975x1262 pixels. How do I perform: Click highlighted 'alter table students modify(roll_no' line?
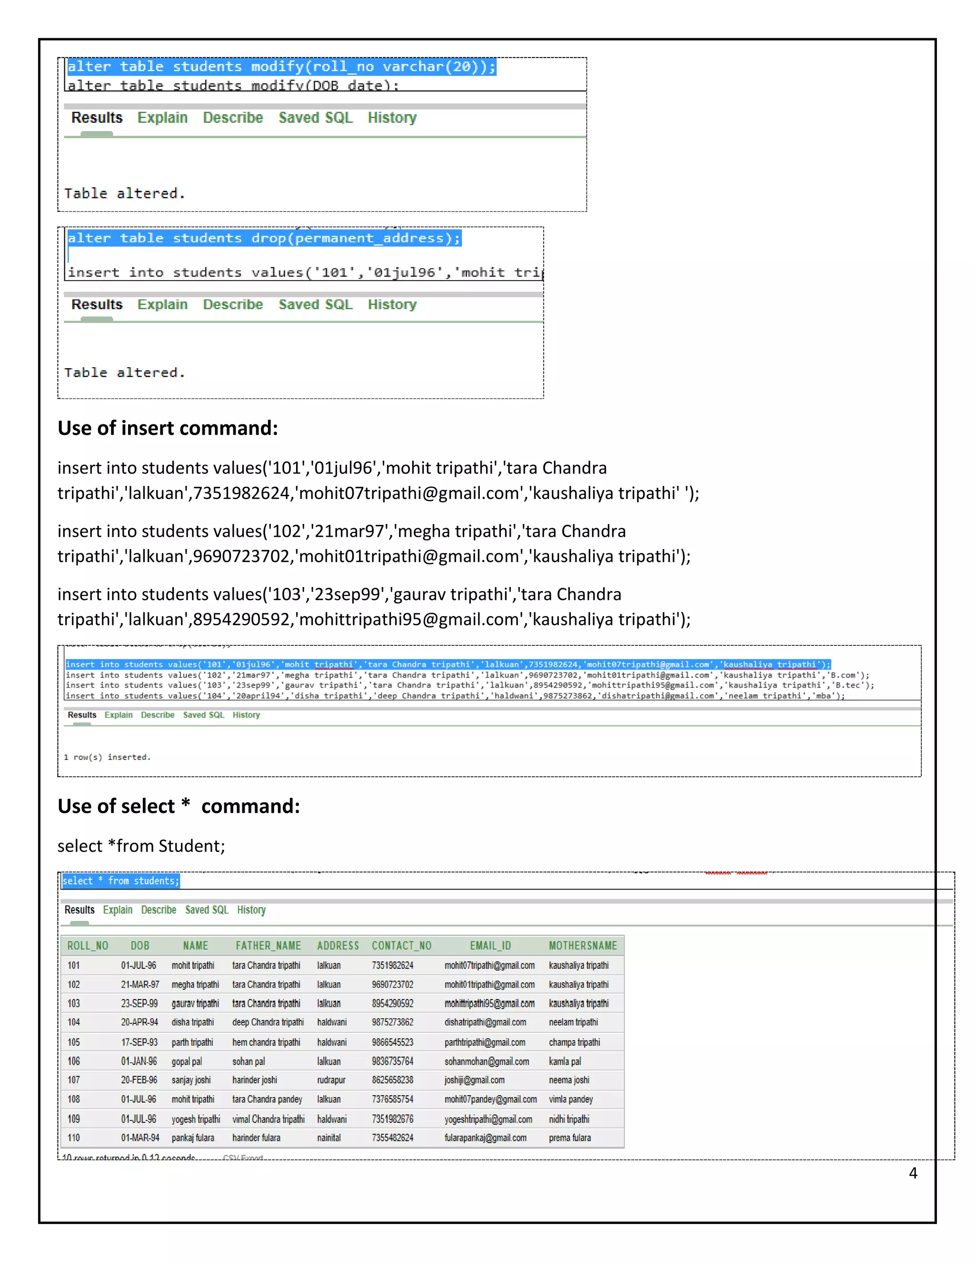tap(281, 67)
